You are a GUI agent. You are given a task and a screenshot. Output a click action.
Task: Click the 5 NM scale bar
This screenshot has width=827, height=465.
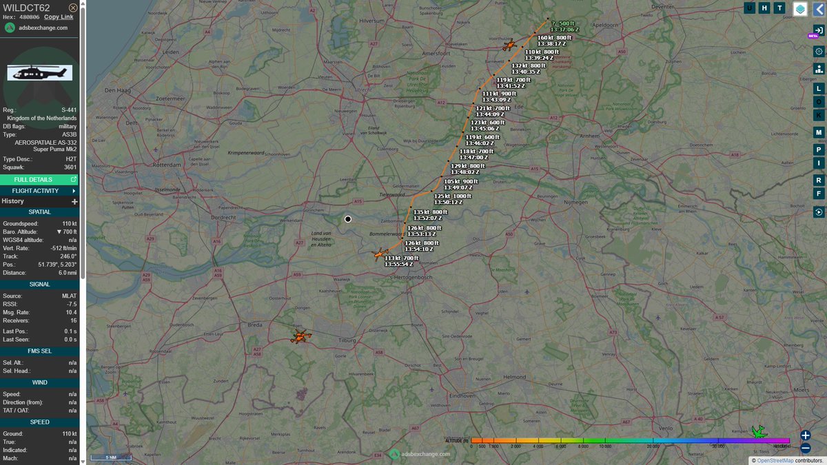pyautogui.click(x=110, y=457)
